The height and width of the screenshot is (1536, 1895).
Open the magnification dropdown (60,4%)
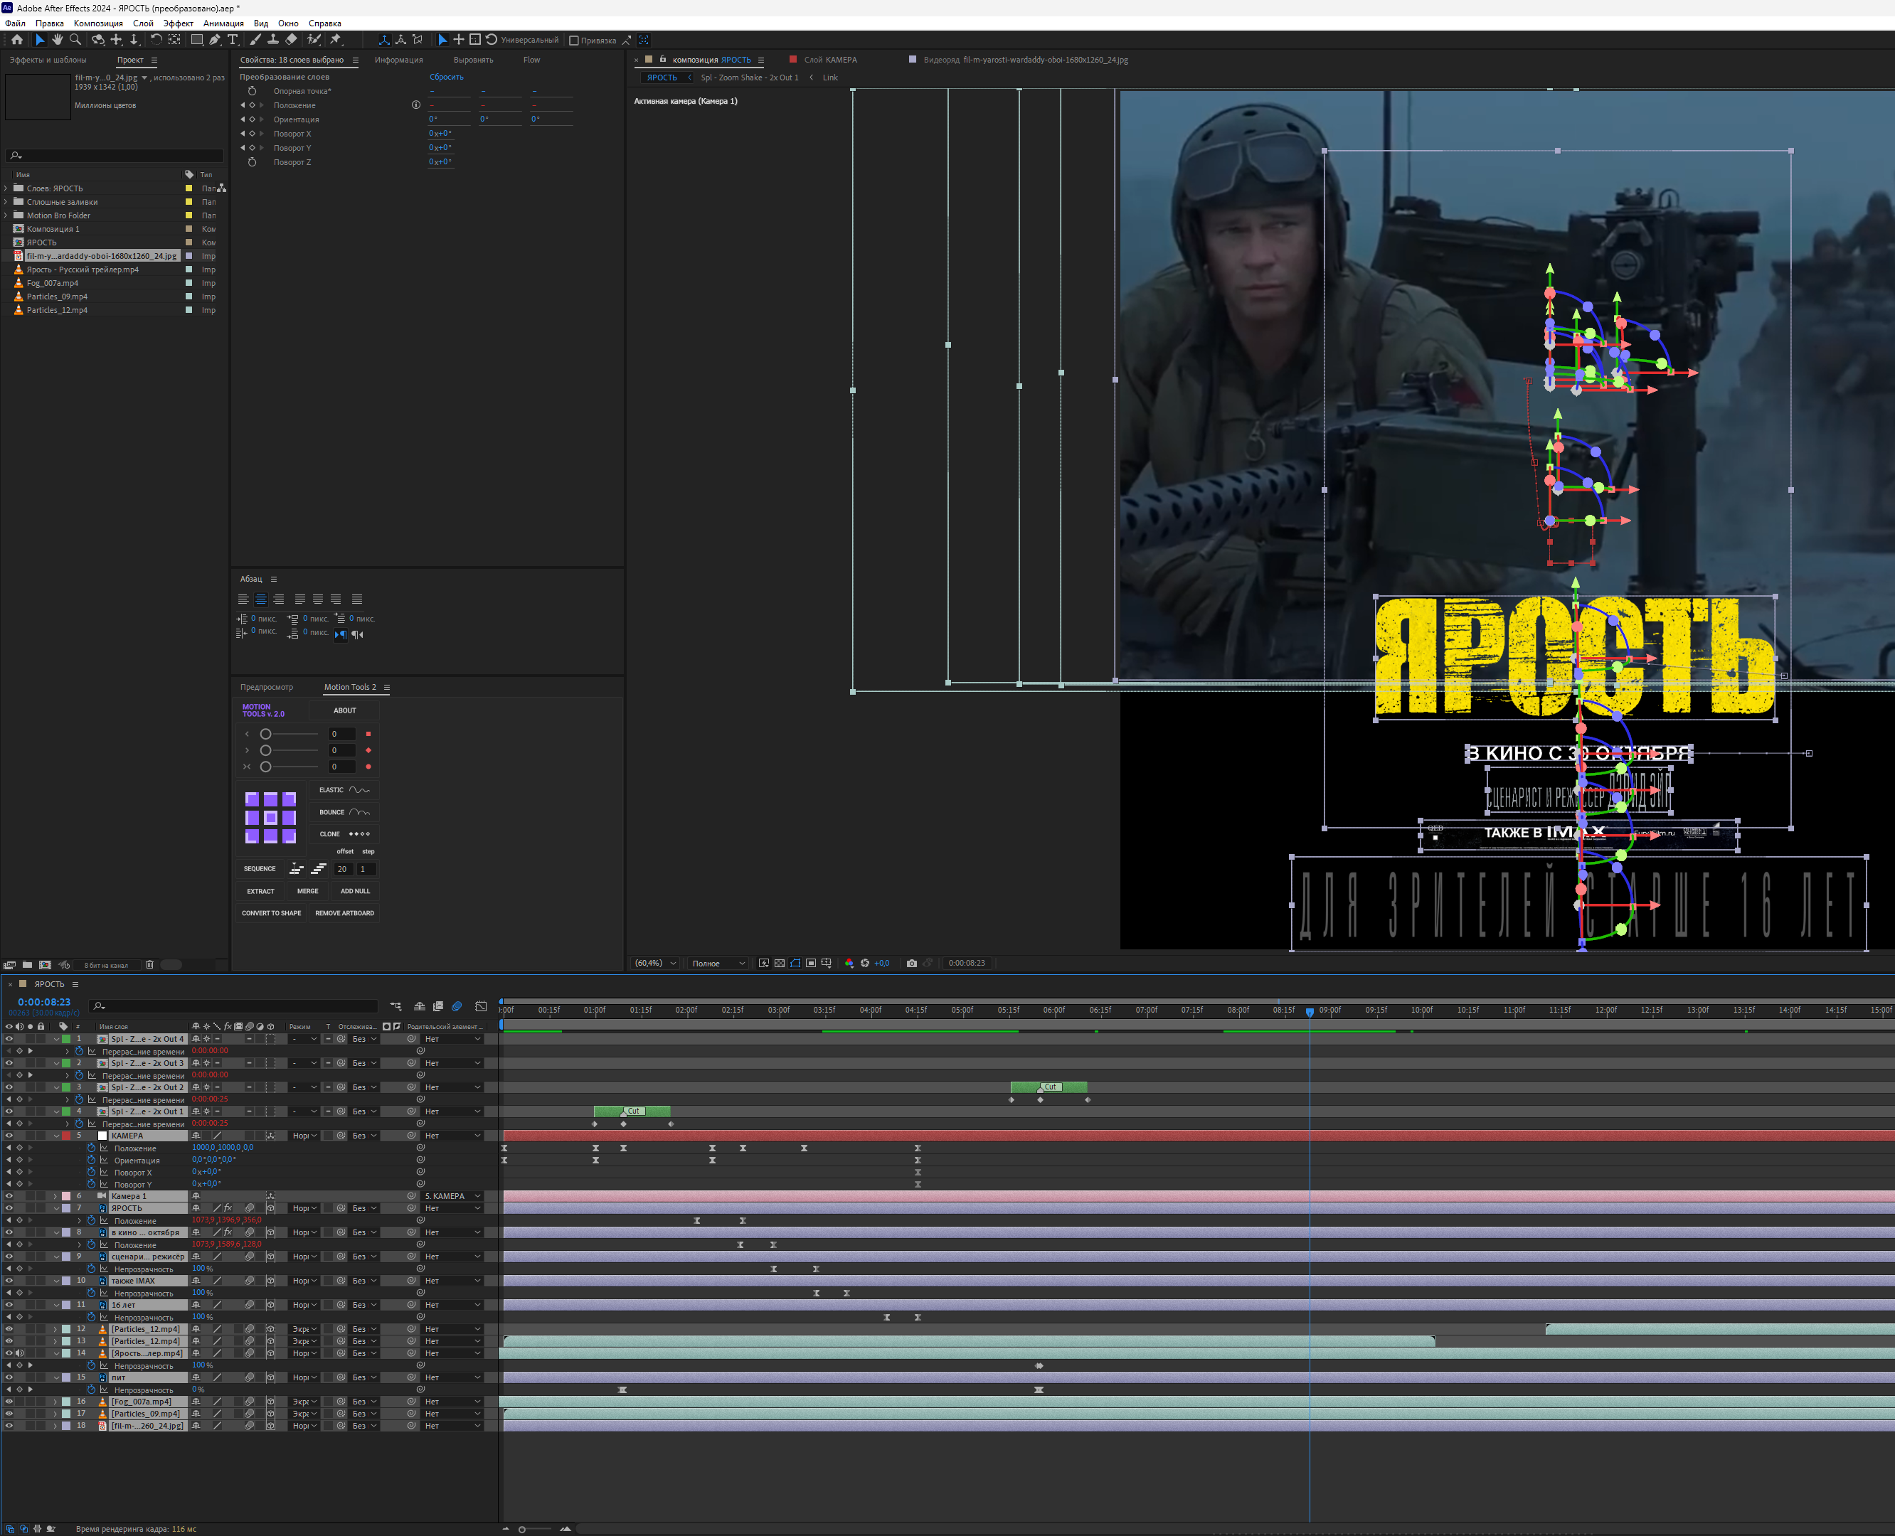[656, 964]
